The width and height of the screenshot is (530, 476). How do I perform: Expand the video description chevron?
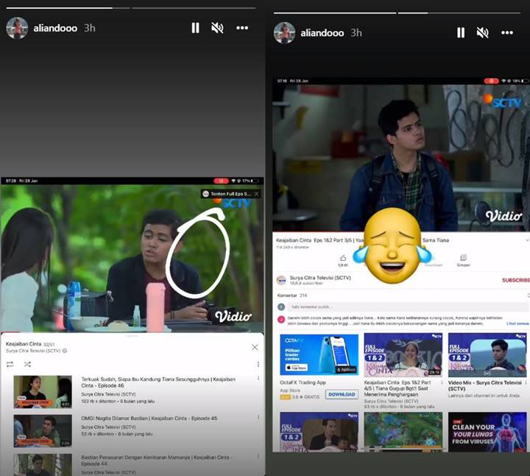click(527, 240)
